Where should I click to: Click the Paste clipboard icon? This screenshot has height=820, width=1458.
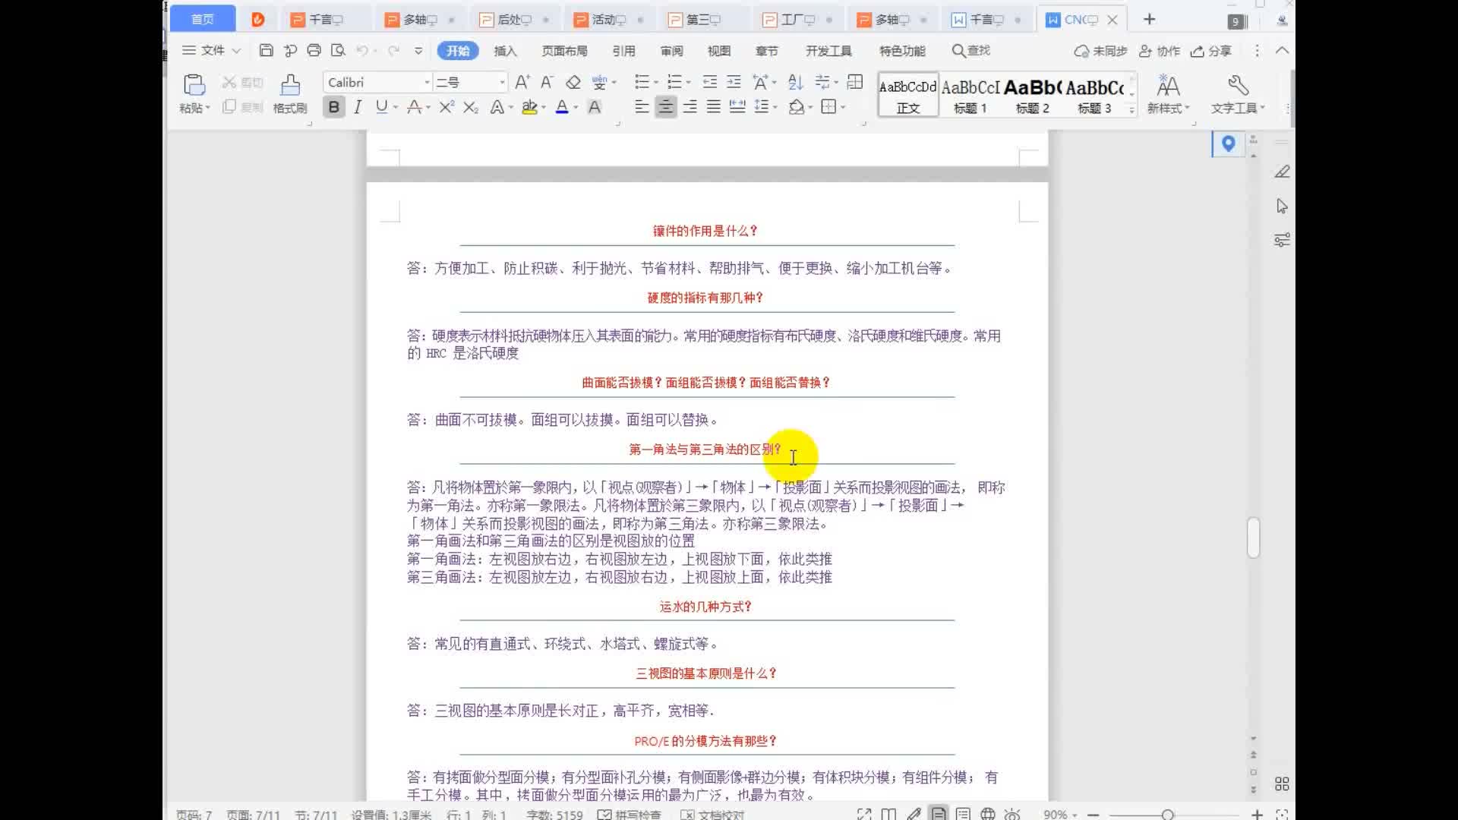point(194,85)
